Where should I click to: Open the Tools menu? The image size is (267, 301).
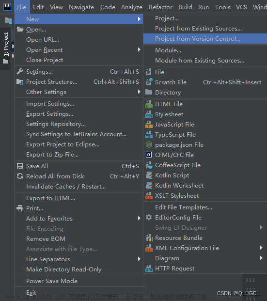tap(222, 7)
